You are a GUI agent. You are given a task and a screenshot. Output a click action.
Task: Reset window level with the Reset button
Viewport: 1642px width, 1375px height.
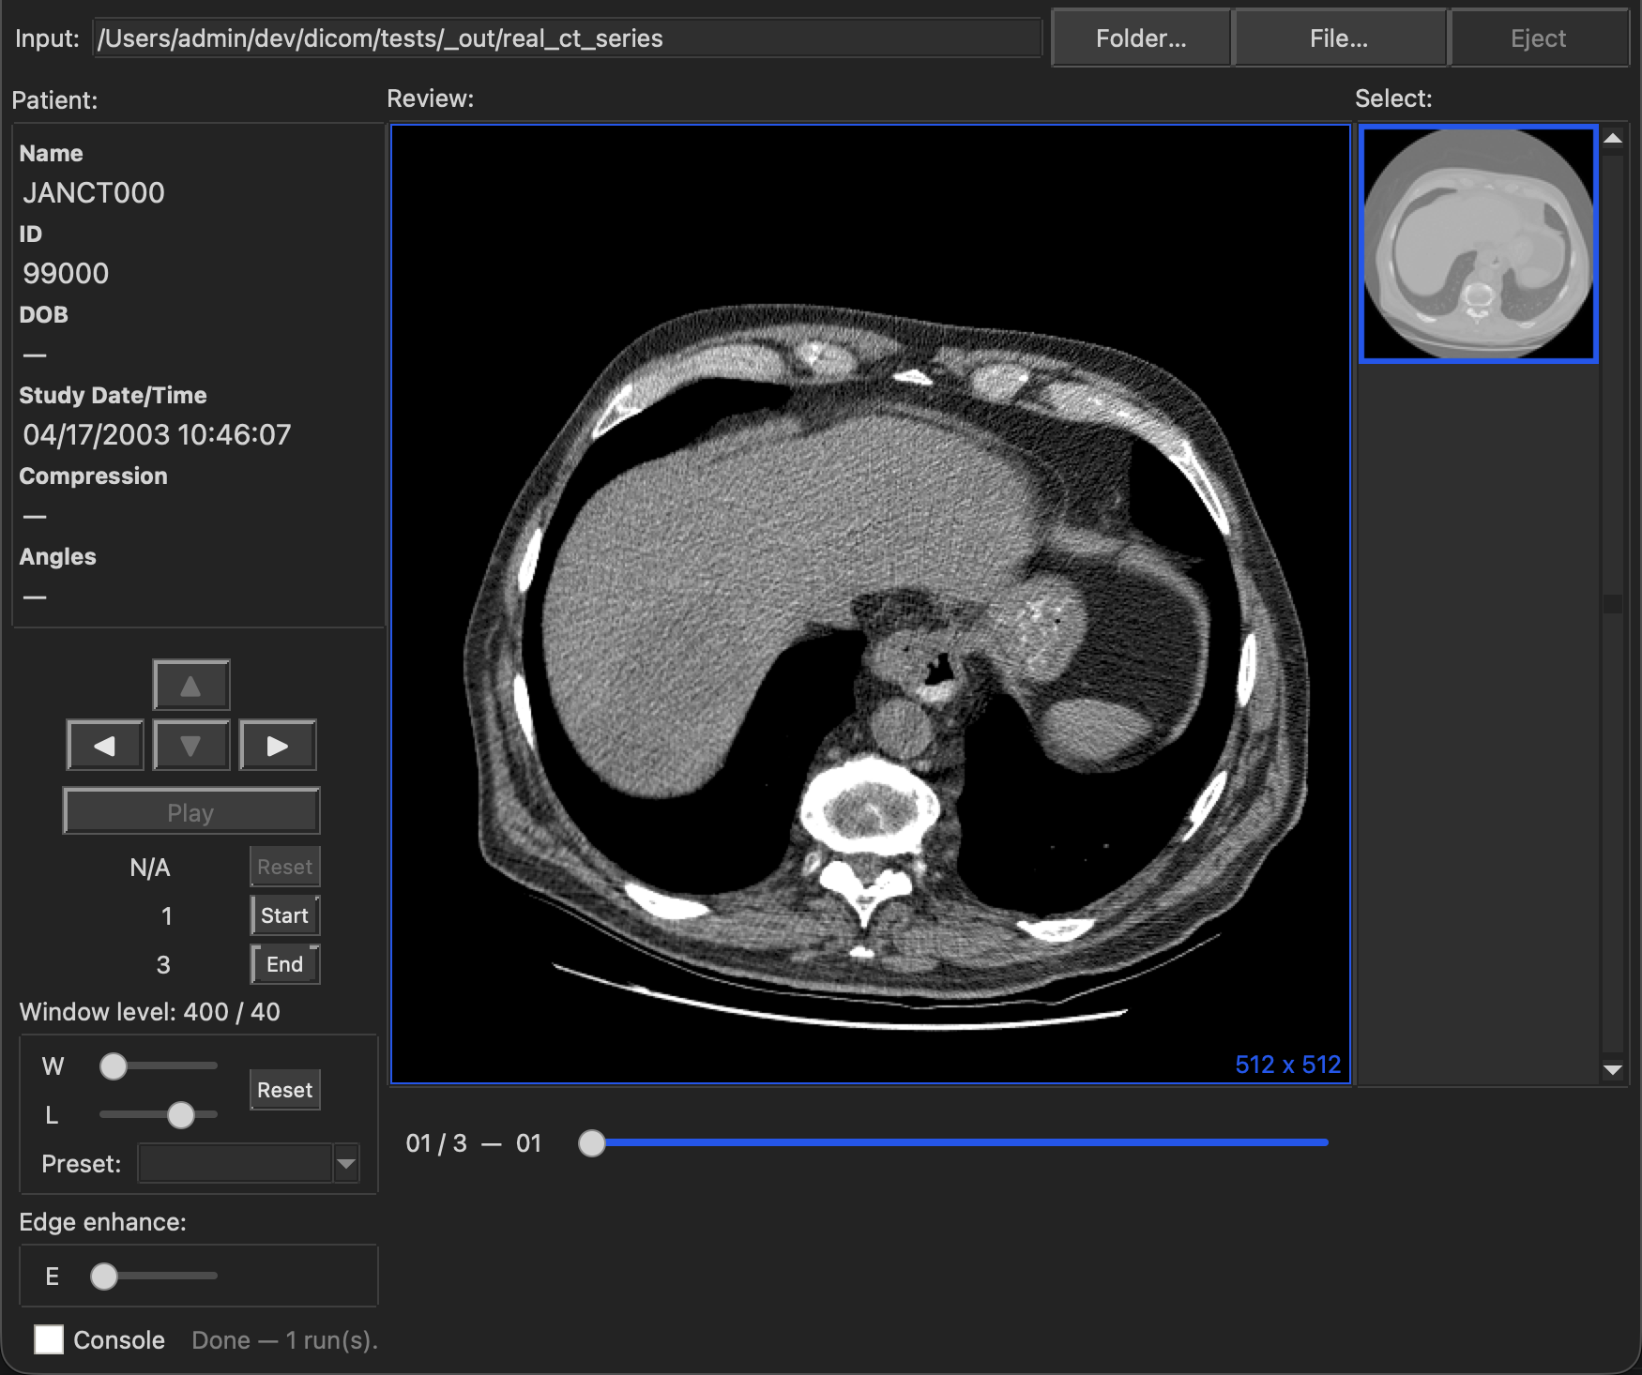point(285,1090)
